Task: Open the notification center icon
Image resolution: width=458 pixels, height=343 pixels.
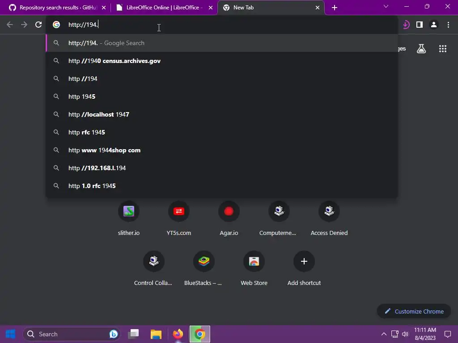Action: click(x=447, y=334)
